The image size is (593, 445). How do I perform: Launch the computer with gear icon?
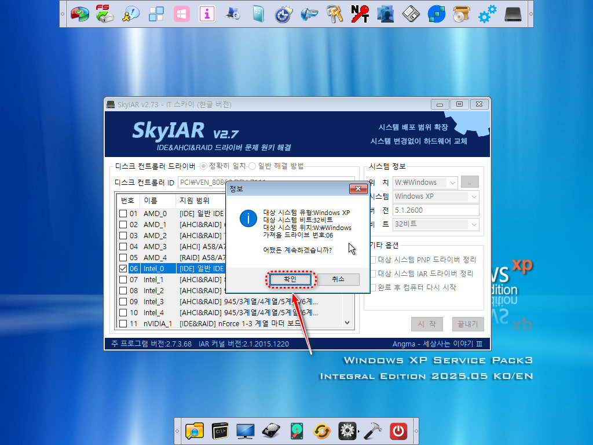click(x=233, y=14)
